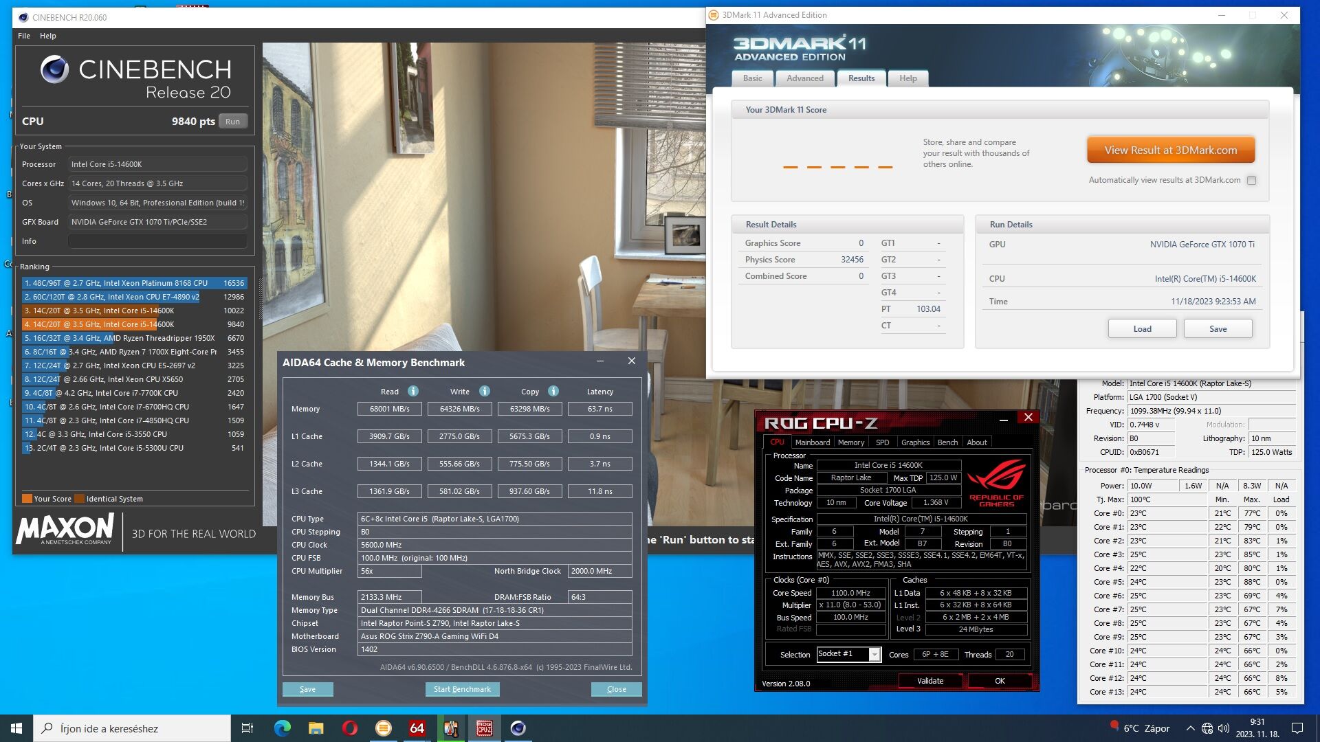This screenshot has height=742, width=1320.
Task: Open the Graphics tab in CPU-Z
Action: pos(915,442)
